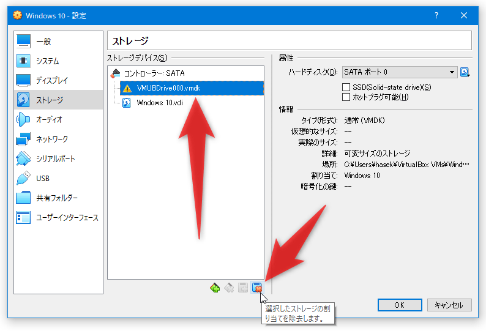Open the 一般 settings page
The image size is (486, 331).
58,41
